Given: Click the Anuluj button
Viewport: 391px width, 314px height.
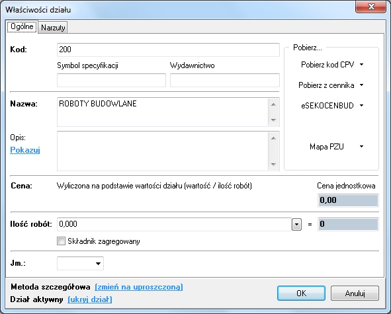Looking at the screenshot, I should point(355,293).
